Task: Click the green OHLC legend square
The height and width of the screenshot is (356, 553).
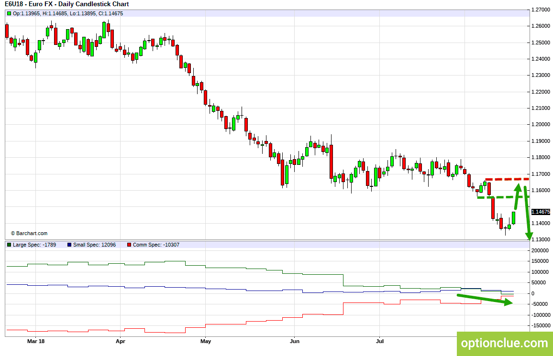Action: [x=9, y=13]
